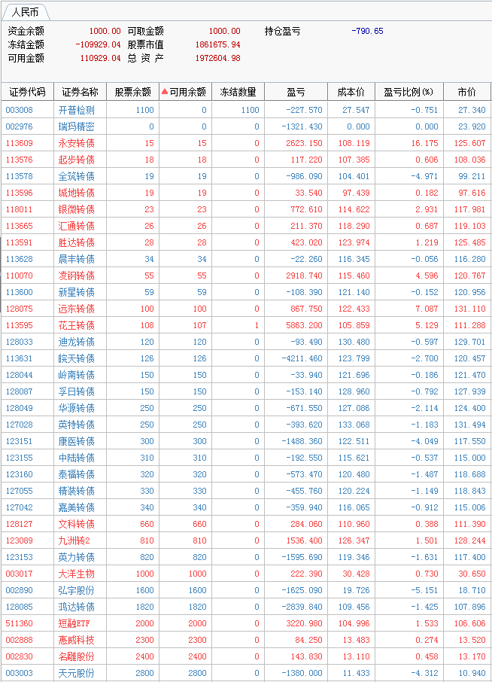Select the 岭南转债 holding
Viewport: 492px width, 682px height.
coord(246,374)
